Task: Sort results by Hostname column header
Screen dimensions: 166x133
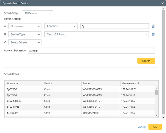Action: pos(24,83)
